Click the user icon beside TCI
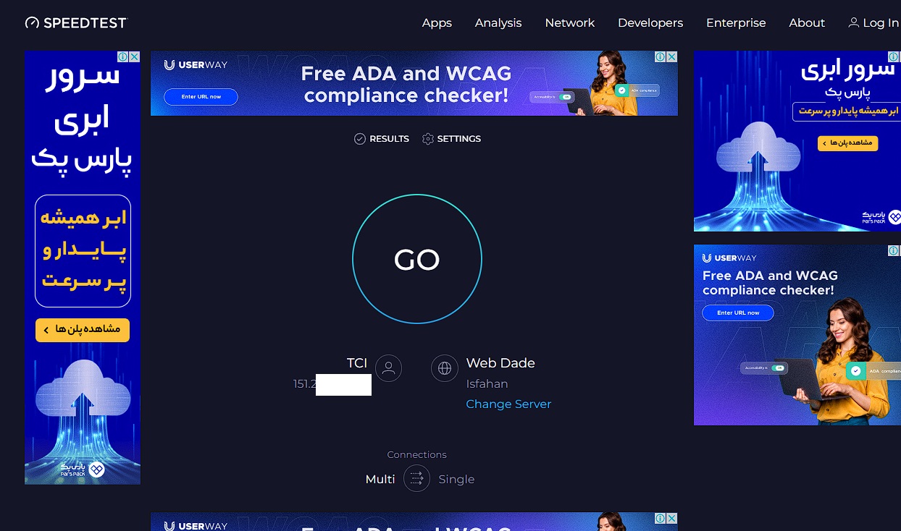Screen dimensions: 901x531 tap(388, 368)
